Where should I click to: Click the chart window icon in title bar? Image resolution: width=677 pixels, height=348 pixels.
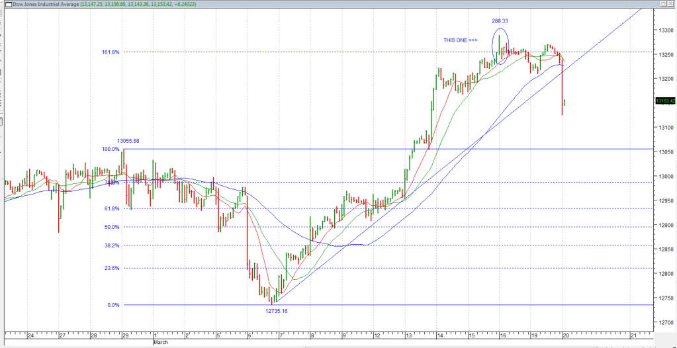pyautogui.click(x=8, y=4)
